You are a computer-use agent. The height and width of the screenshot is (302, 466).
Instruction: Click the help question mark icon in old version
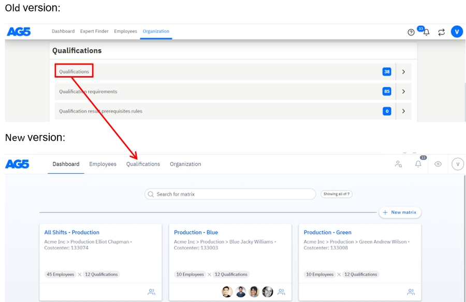coord(411,32)
